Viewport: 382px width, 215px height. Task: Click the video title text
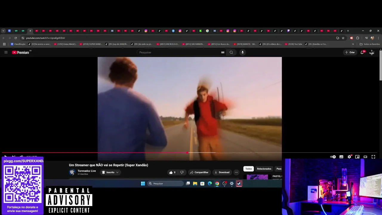pos(109,165)
